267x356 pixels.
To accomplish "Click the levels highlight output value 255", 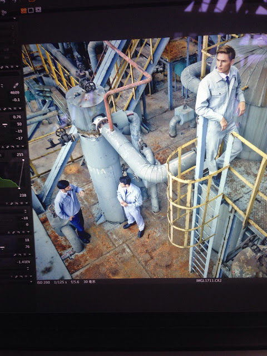I will point(20,155).
